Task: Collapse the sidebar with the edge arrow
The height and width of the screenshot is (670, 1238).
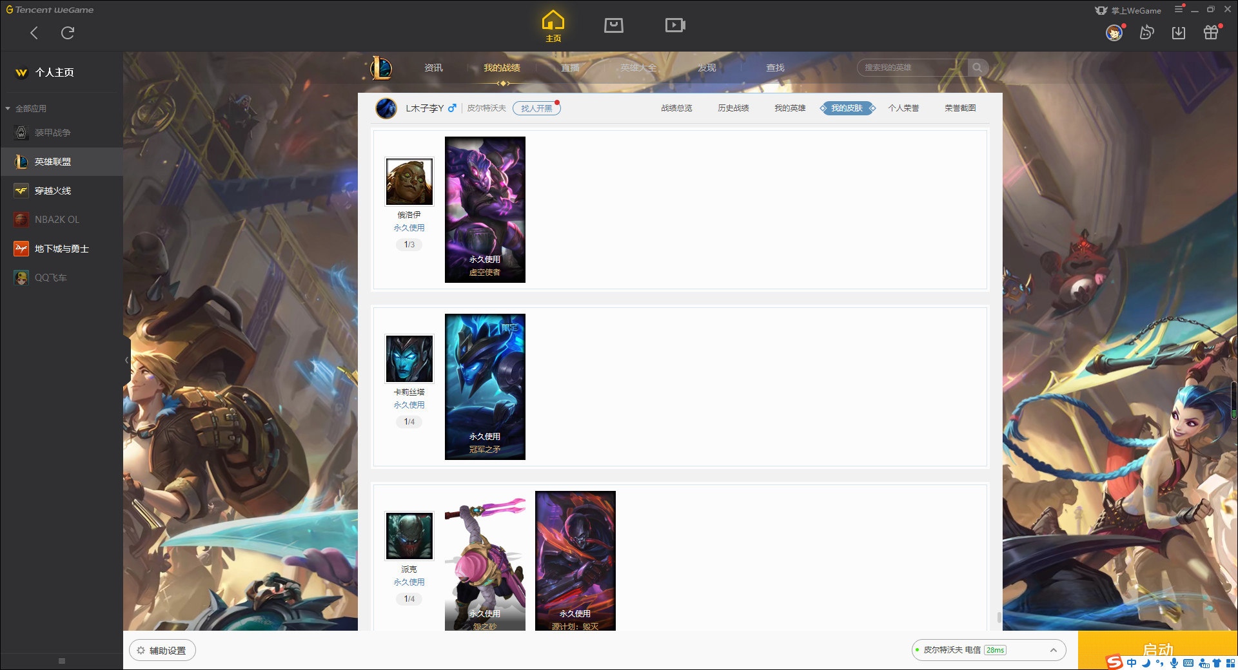Action: point(126,360)
